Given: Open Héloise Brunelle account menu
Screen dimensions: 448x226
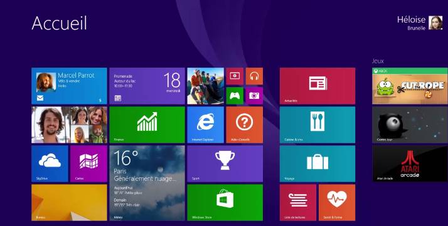Looking at the screenshot, I should [420, 23].
